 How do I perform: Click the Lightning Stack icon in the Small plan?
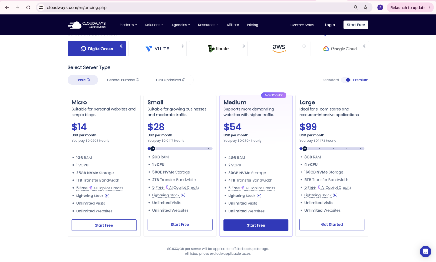[x=183, y=195]
